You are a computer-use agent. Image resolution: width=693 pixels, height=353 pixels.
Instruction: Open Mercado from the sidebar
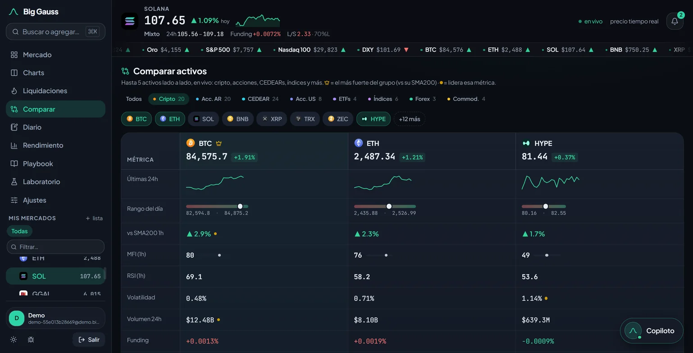point(55,54)
